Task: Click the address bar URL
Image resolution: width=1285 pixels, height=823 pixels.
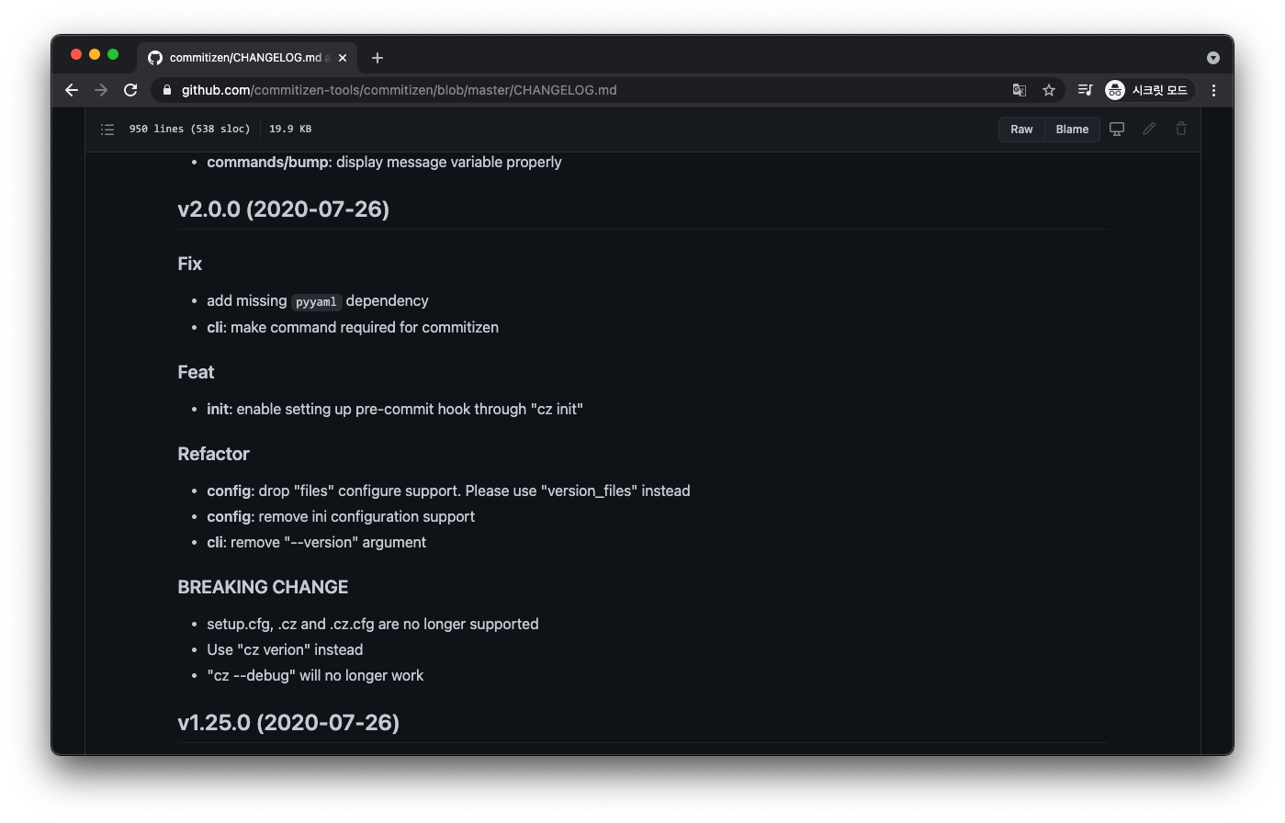Action: click(399, 90)
